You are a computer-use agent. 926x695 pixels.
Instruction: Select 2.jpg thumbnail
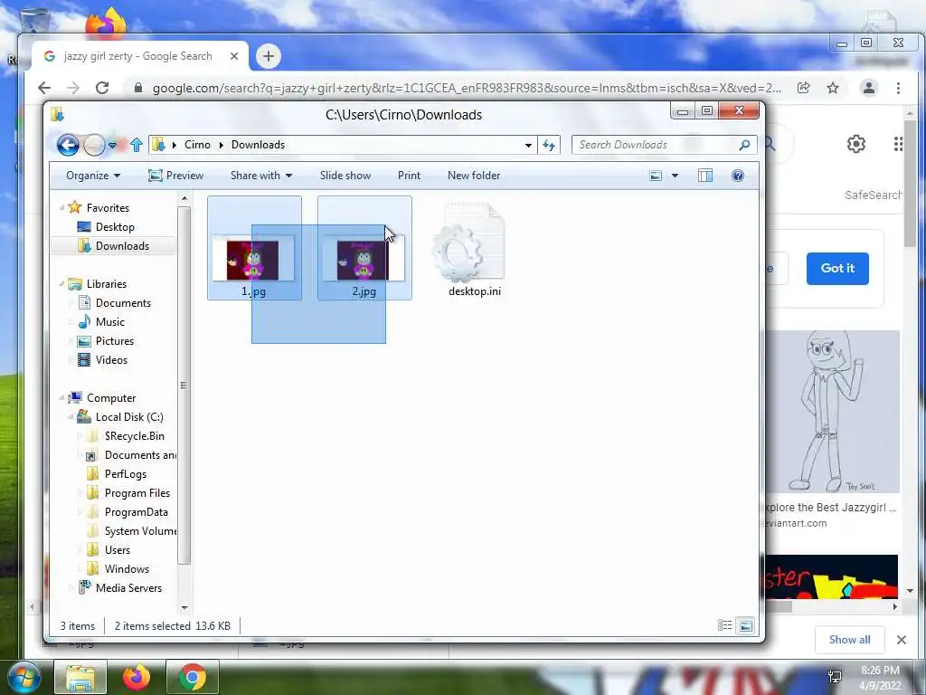pos(364,248)
